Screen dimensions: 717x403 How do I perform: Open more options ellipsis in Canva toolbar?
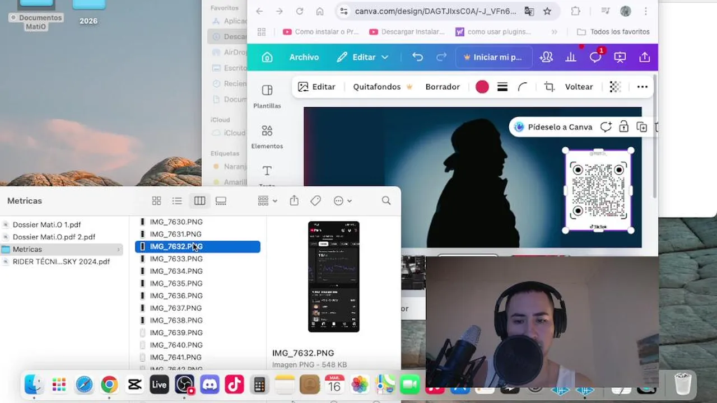[642, 87]
